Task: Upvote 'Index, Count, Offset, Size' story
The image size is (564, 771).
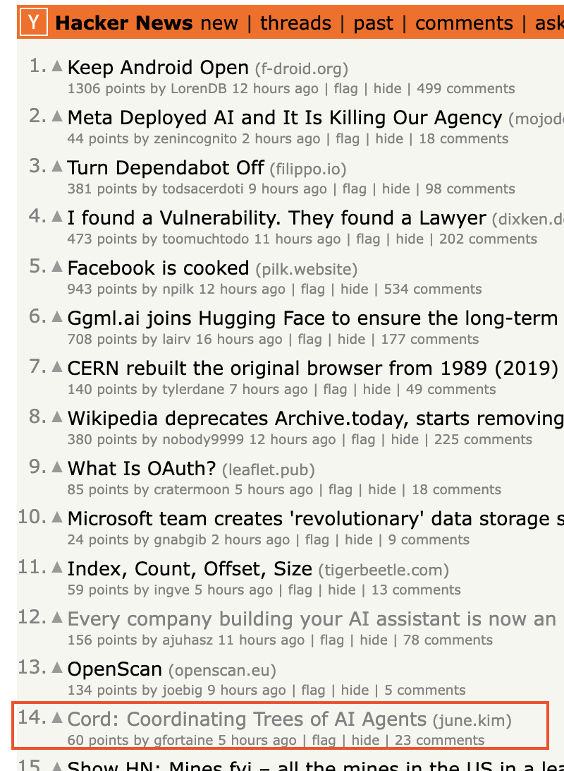Action: coord(58,567)
